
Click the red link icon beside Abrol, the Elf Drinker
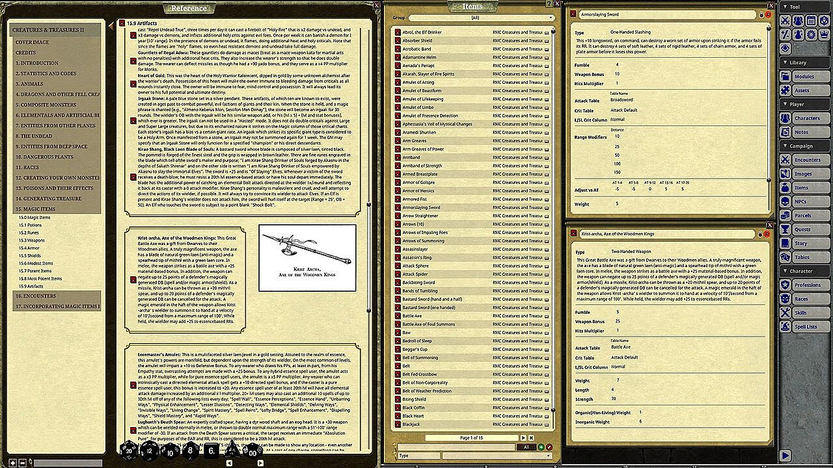(398, 32)
